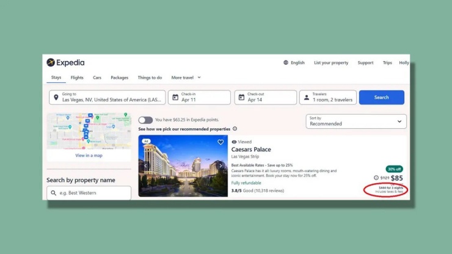Viewport: 452px width, 254px height.
Task: Click the map thumbnail preview
Action: pyautogui.click(x=89, y=131)
